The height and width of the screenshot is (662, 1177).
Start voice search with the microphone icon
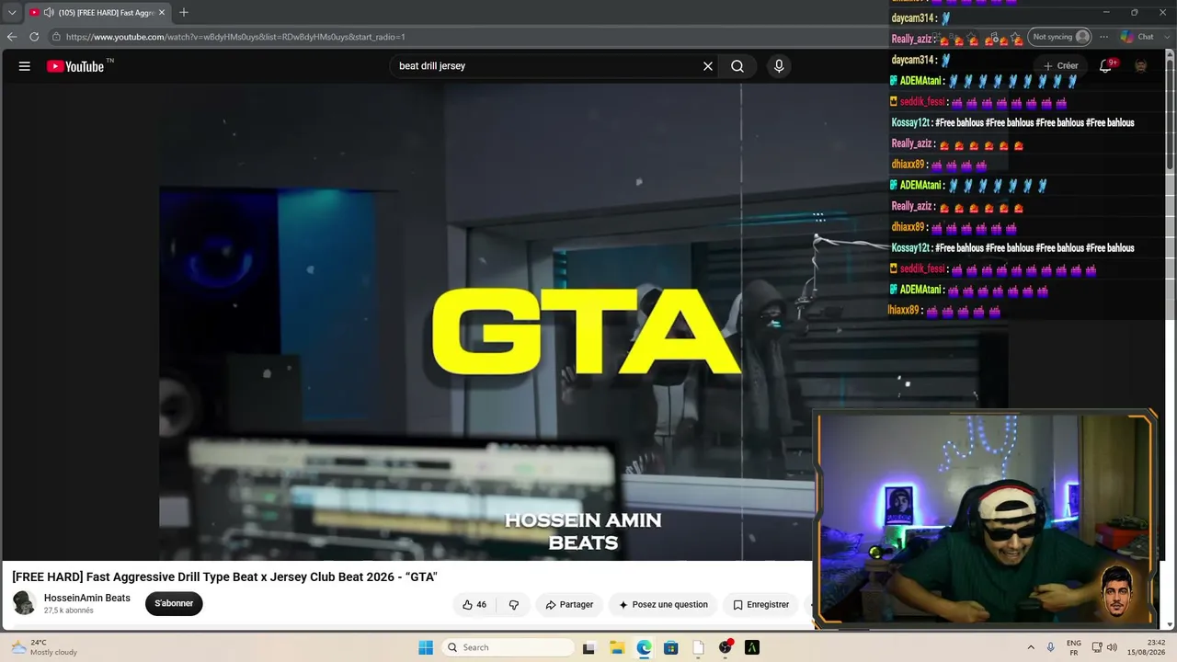(x=779, y=66)
